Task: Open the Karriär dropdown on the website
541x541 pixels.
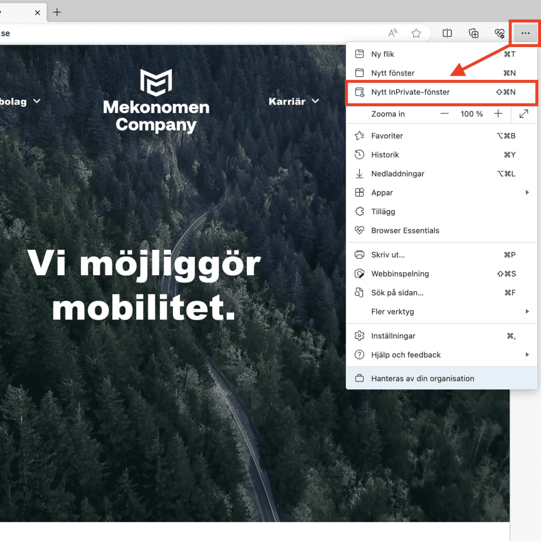Action: (294, 101)
